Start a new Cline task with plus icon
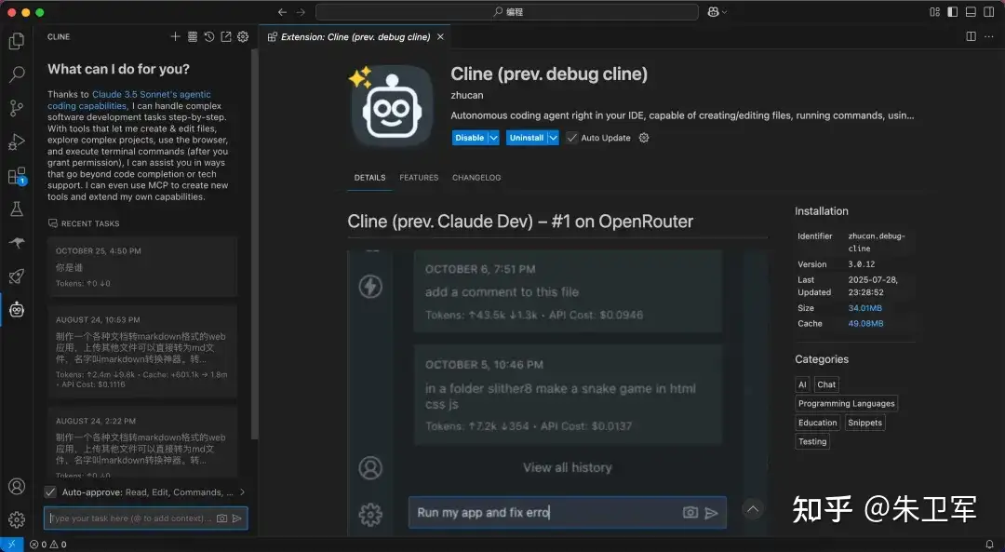Image resolution: width=1005 pixels, height=552 pixels. (175, 36)
